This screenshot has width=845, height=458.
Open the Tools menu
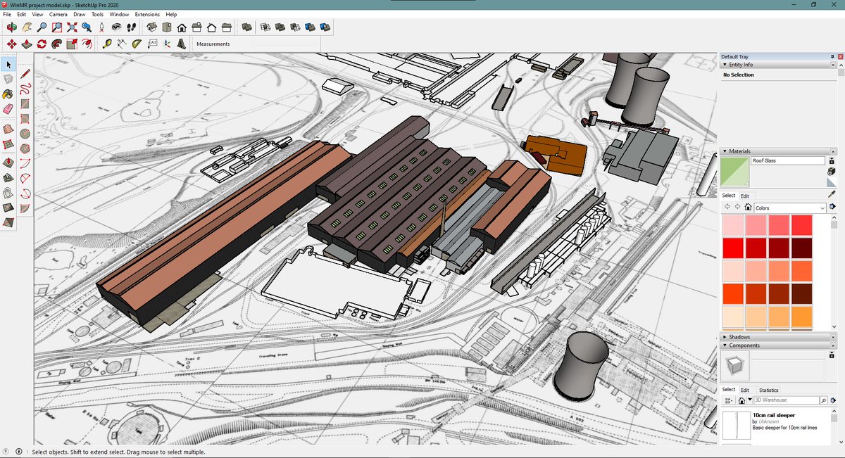pos(97,14)
